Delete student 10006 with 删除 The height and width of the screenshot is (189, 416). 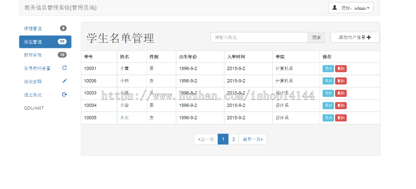[x=341, y=81]
